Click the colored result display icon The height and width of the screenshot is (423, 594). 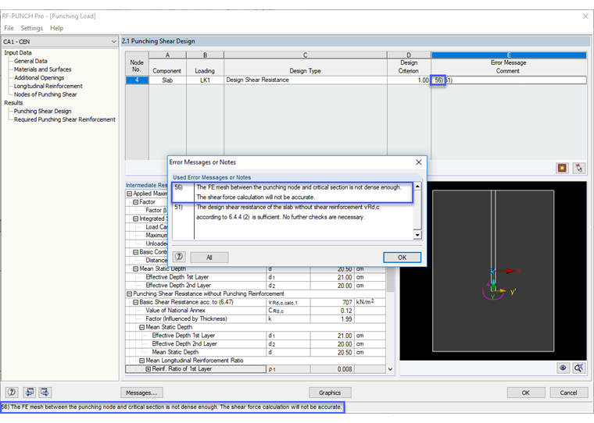(562, 168)
